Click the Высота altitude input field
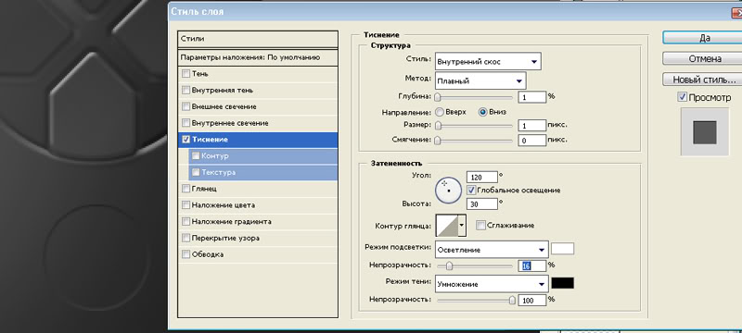This screenshot has width=742, height=333. click(482, 203)
